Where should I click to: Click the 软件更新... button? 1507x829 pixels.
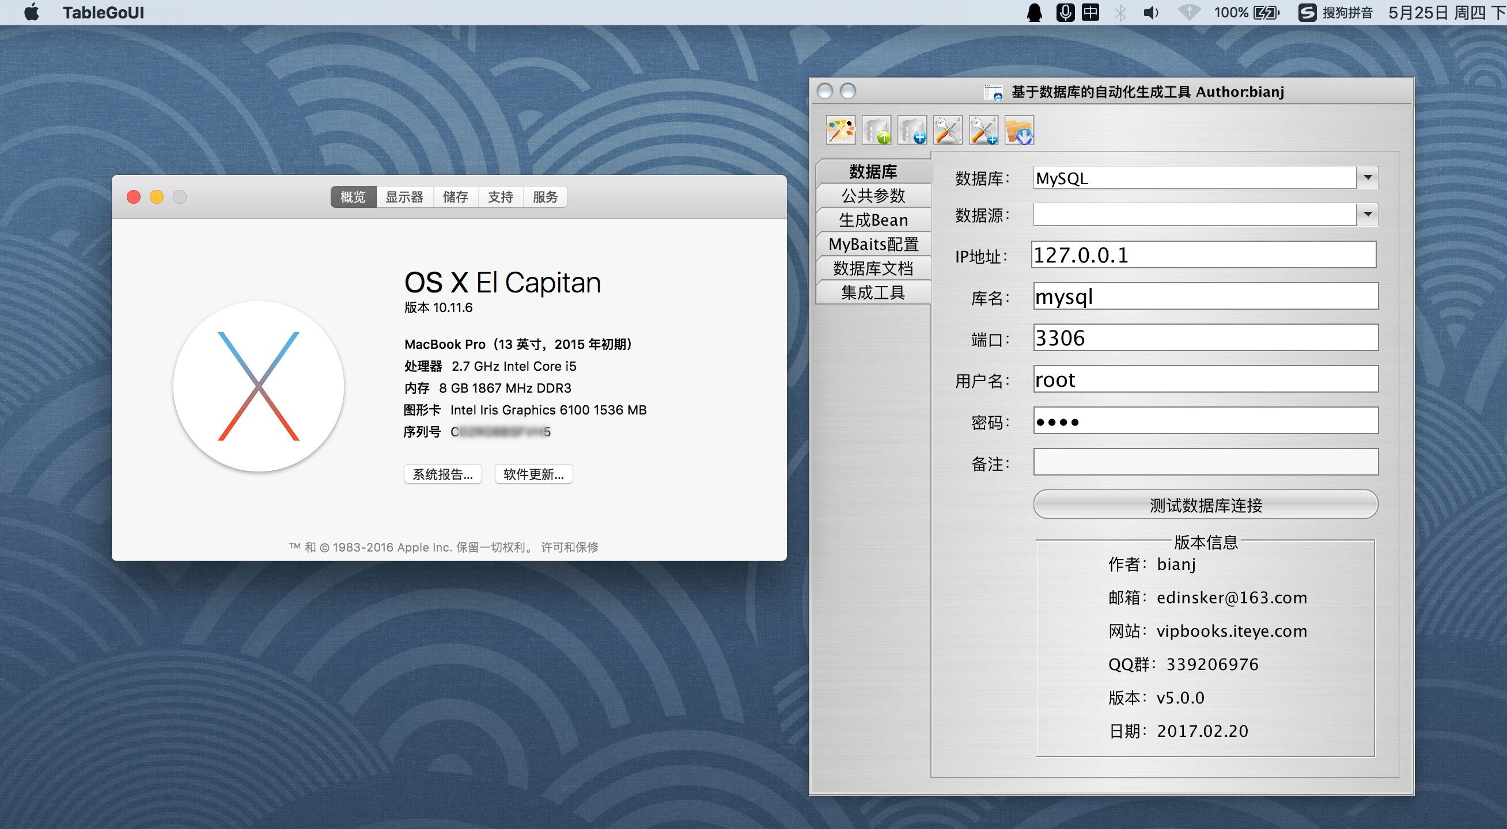533,474
